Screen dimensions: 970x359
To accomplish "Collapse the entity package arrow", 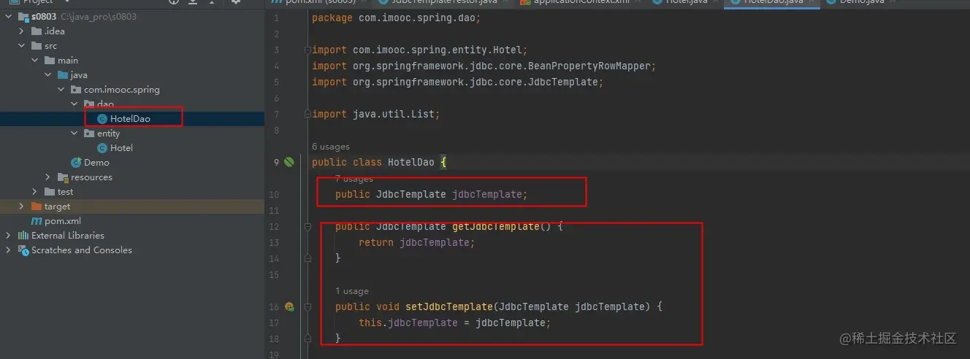I will coord(75,134).
